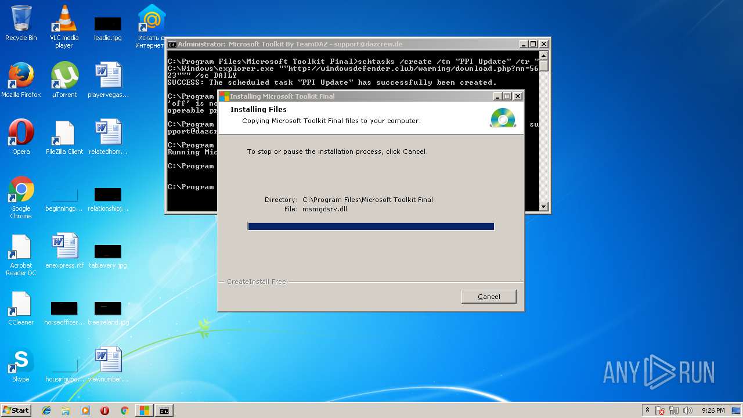Viewport: 743px width, 418px height.
Task: Open Acrobat Reader DC shortcut
Action: click(21, 254)
